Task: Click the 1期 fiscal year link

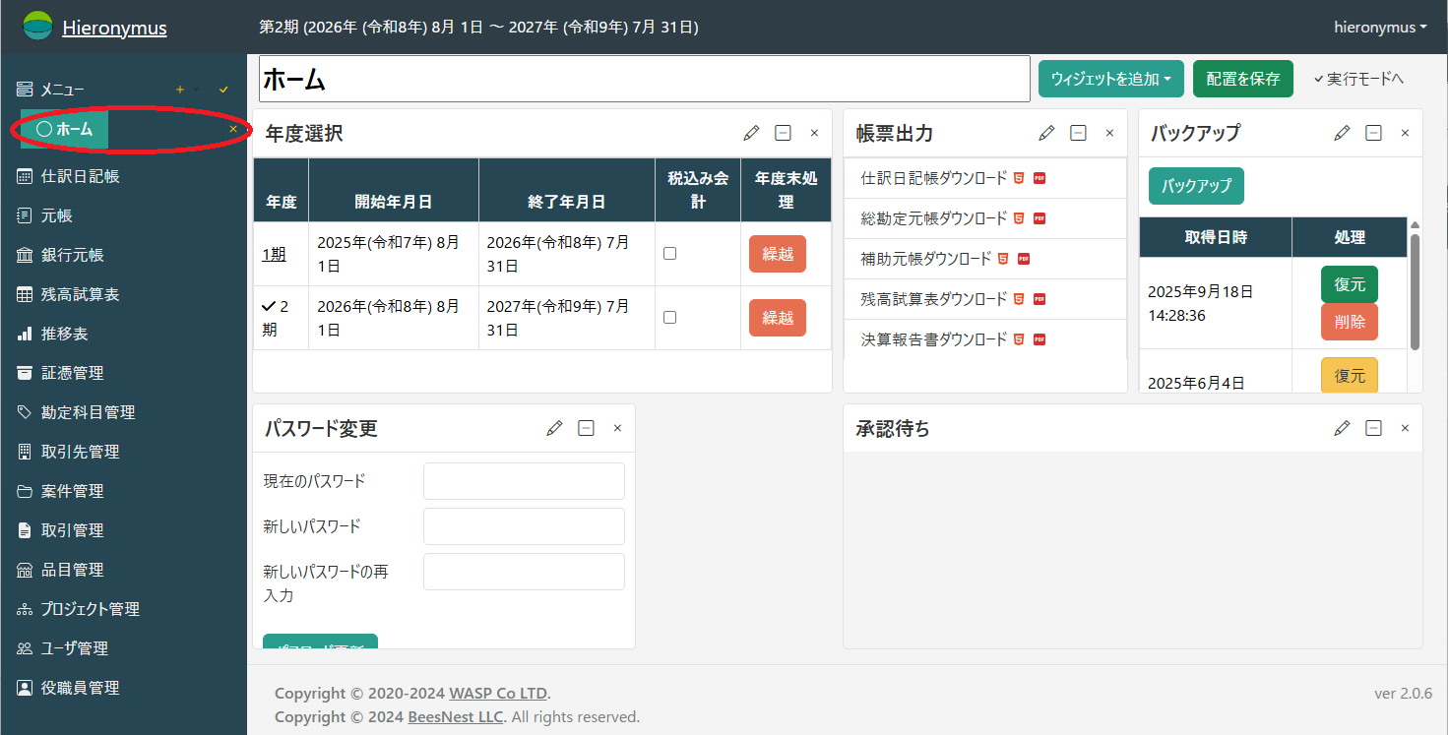Action: point(274,254)
